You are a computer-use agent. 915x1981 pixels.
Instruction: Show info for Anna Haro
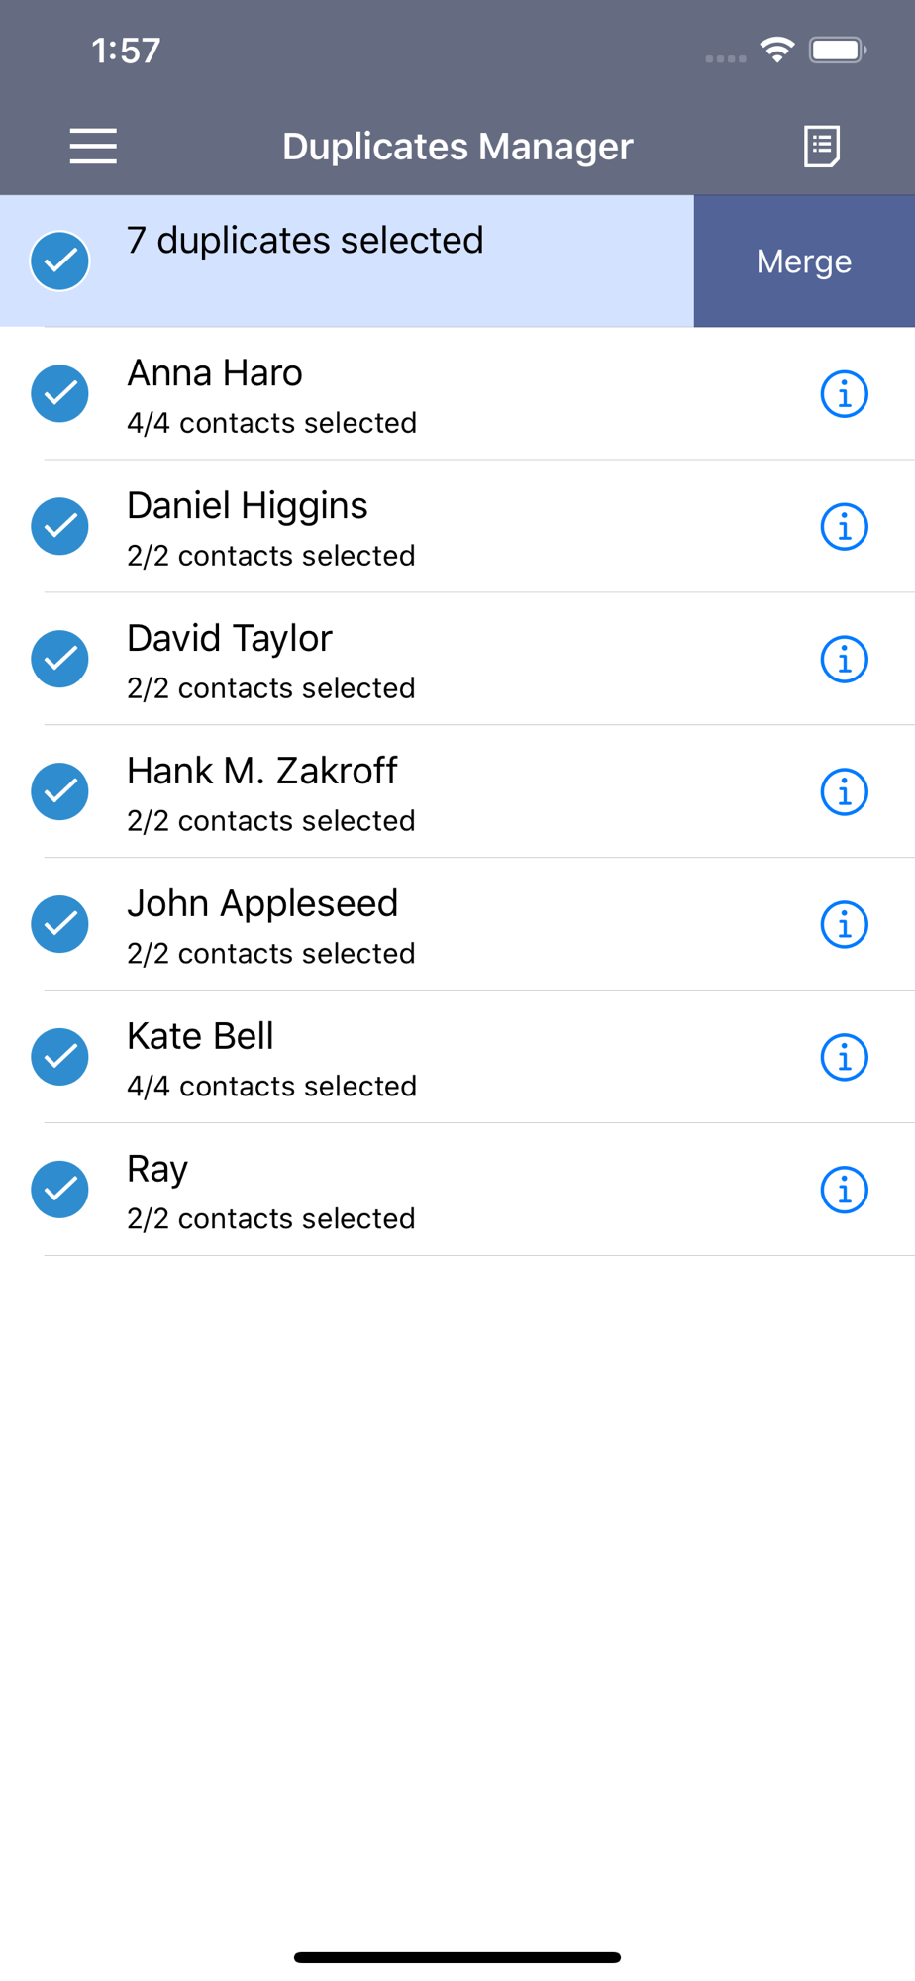(x=845, y=394)
